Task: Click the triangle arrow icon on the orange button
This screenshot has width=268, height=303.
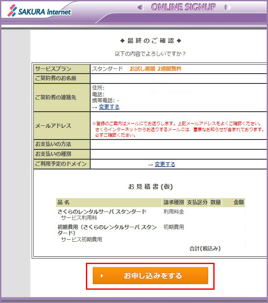Action: 102,276
